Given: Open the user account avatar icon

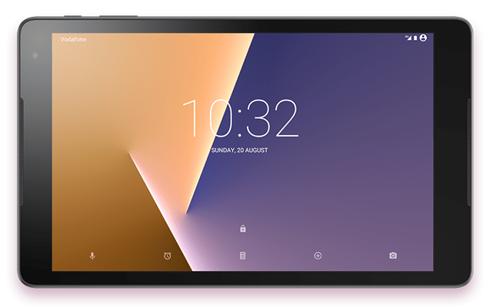Looking at the screenshot, I should coord(423,38).
